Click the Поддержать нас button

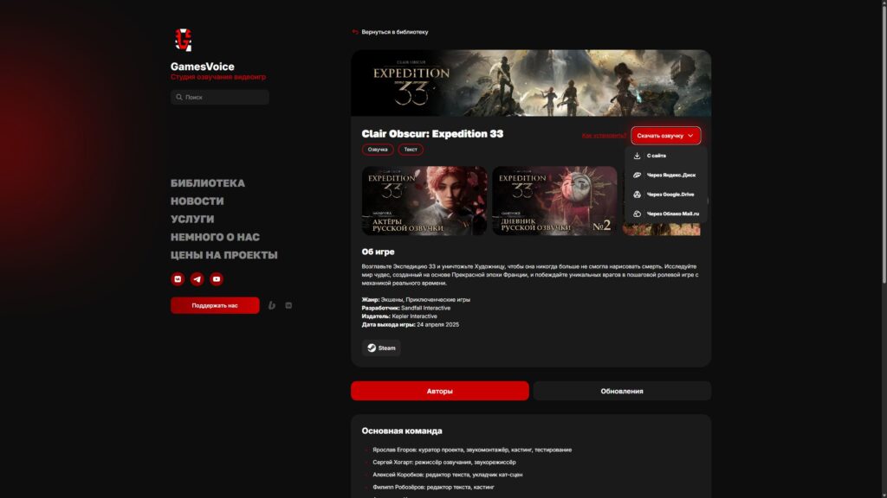(x=215, y=305)
